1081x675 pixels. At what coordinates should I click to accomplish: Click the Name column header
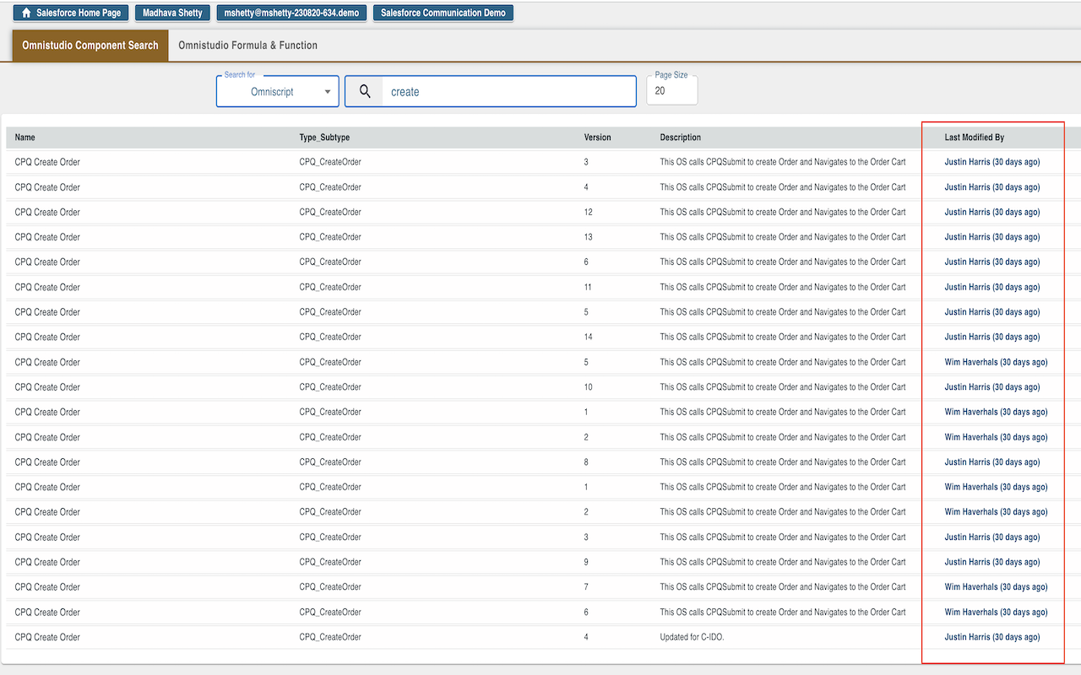25,138
